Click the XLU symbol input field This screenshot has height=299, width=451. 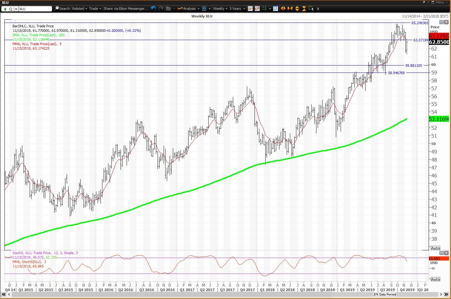click(34, 9)
